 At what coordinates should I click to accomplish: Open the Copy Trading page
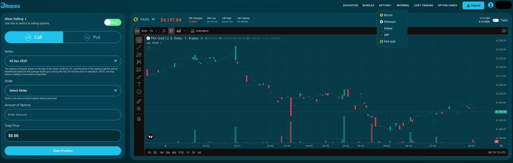pyautogui.click(x=424, y=6)
